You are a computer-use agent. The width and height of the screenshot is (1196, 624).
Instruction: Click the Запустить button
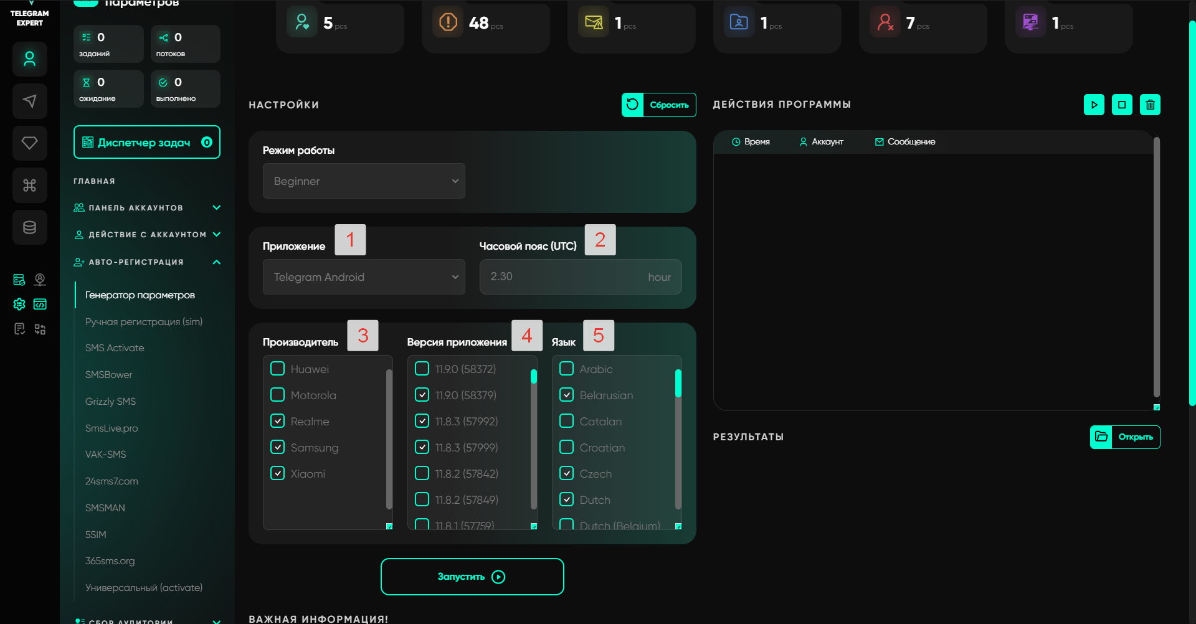pos(472,577)
